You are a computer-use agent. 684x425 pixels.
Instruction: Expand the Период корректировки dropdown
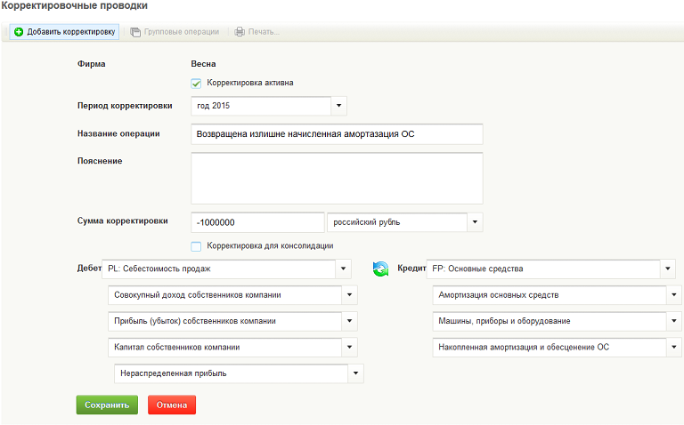tap(339, 106)
